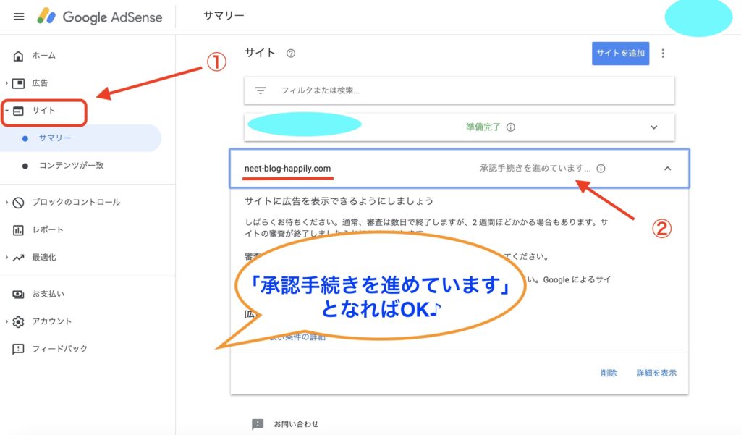
Task: Click the ブロックのコントロール block icon
Action: point(18,203)
